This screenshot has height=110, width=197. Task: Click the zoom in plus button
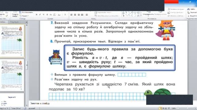[x=195, y=108]
